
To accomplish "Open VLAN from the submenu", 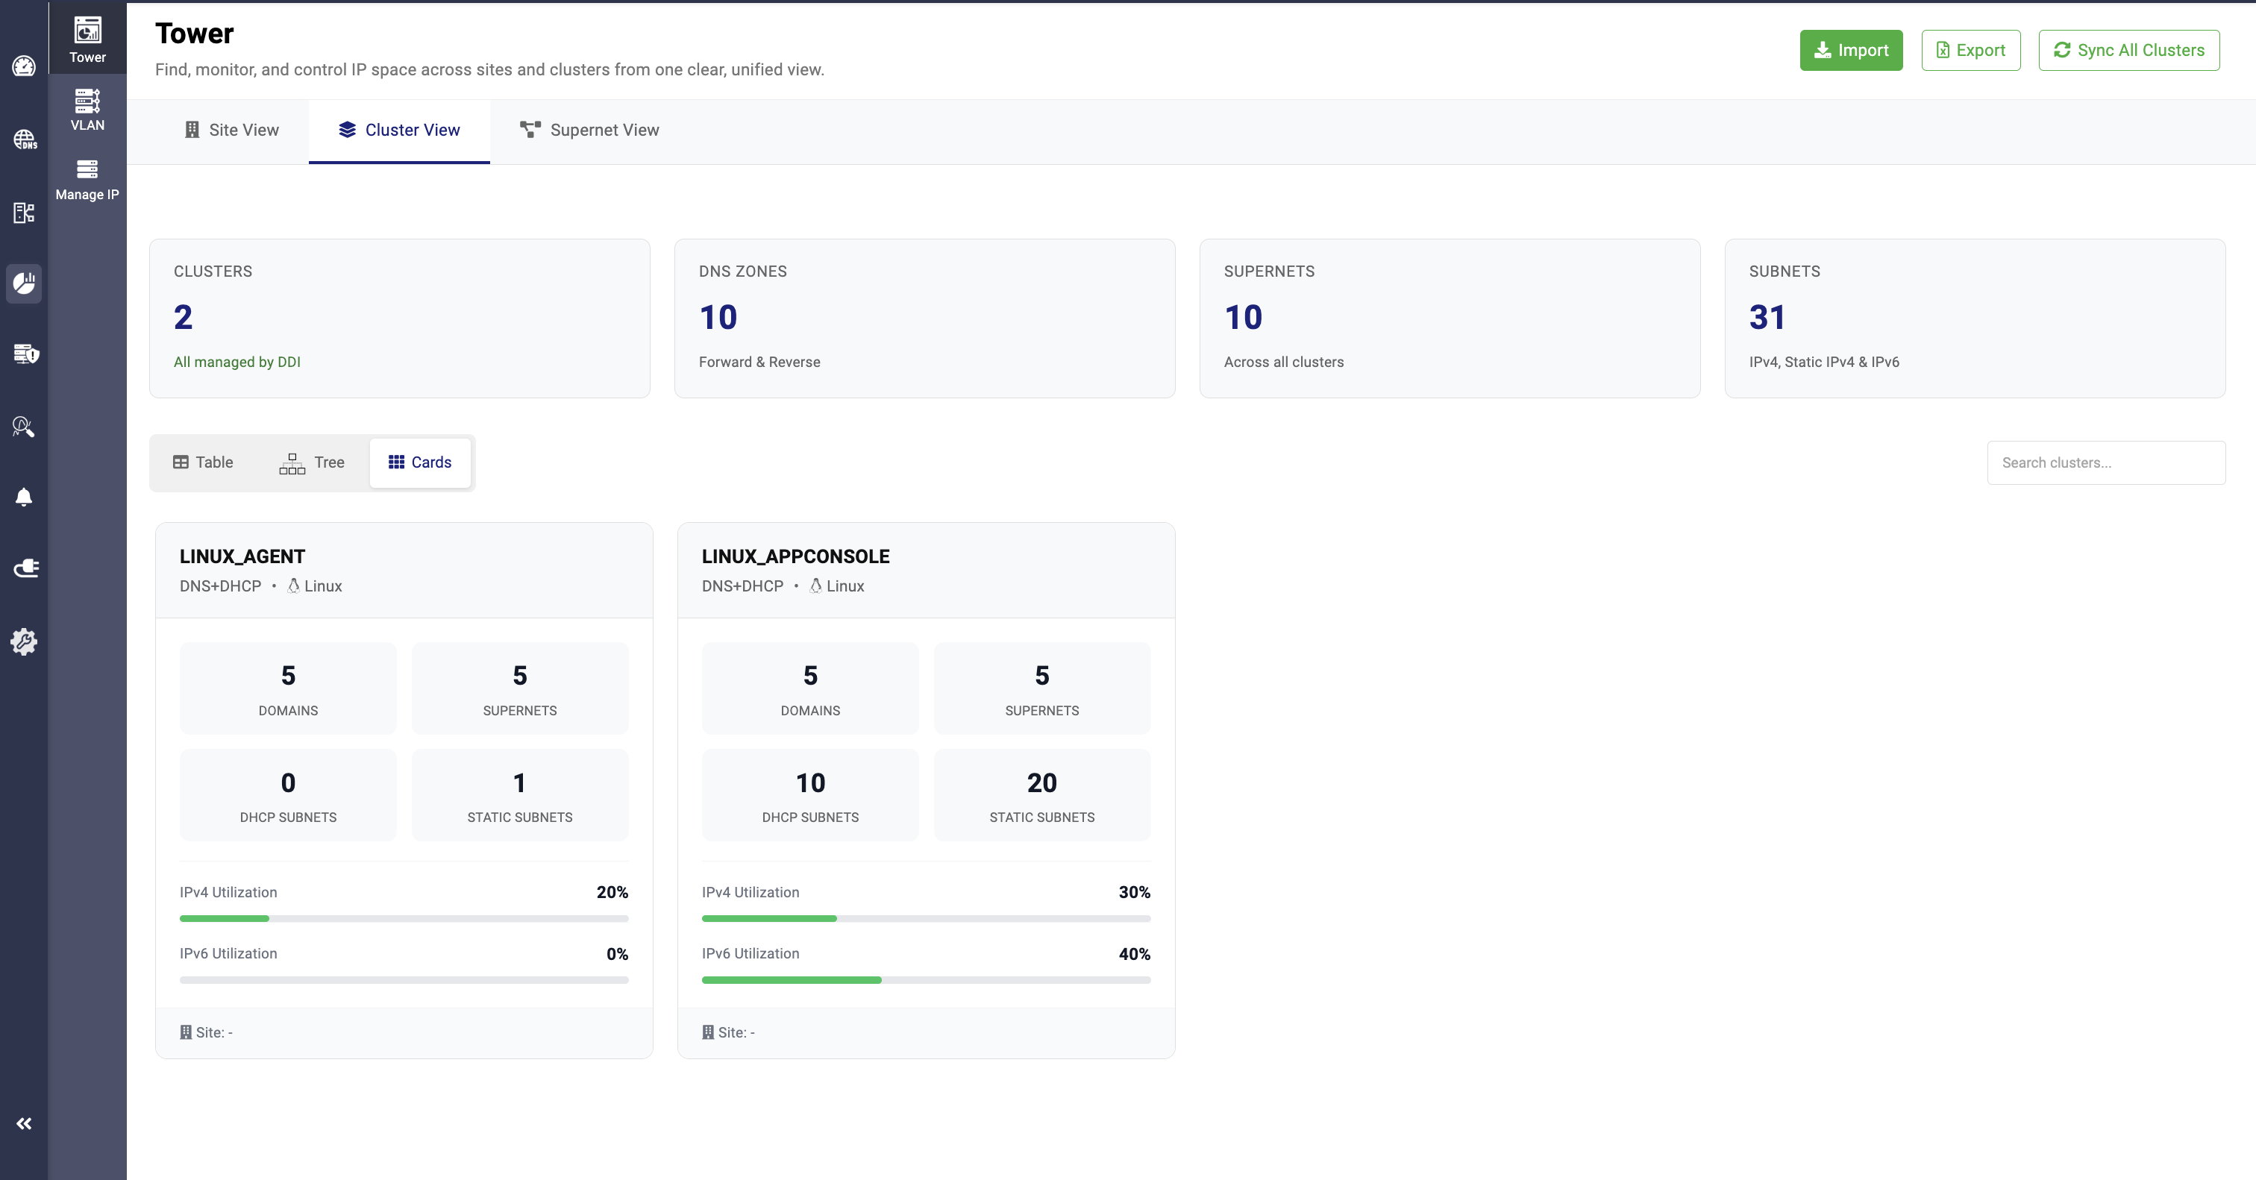I will (87, 110).
